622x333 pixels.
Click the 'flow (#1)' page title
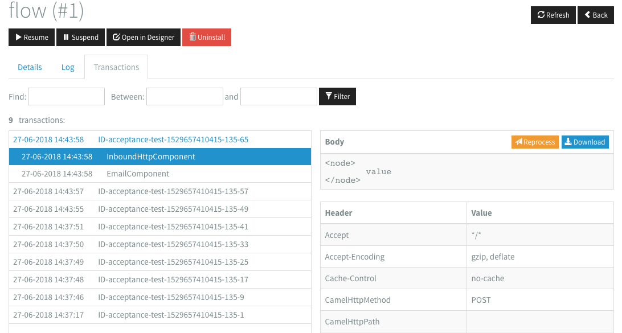46,10
